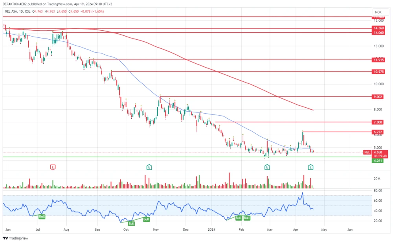Screen dimensions: 393x243
Task: Select the lowest Bull label in October
Action: coord(132,223)
